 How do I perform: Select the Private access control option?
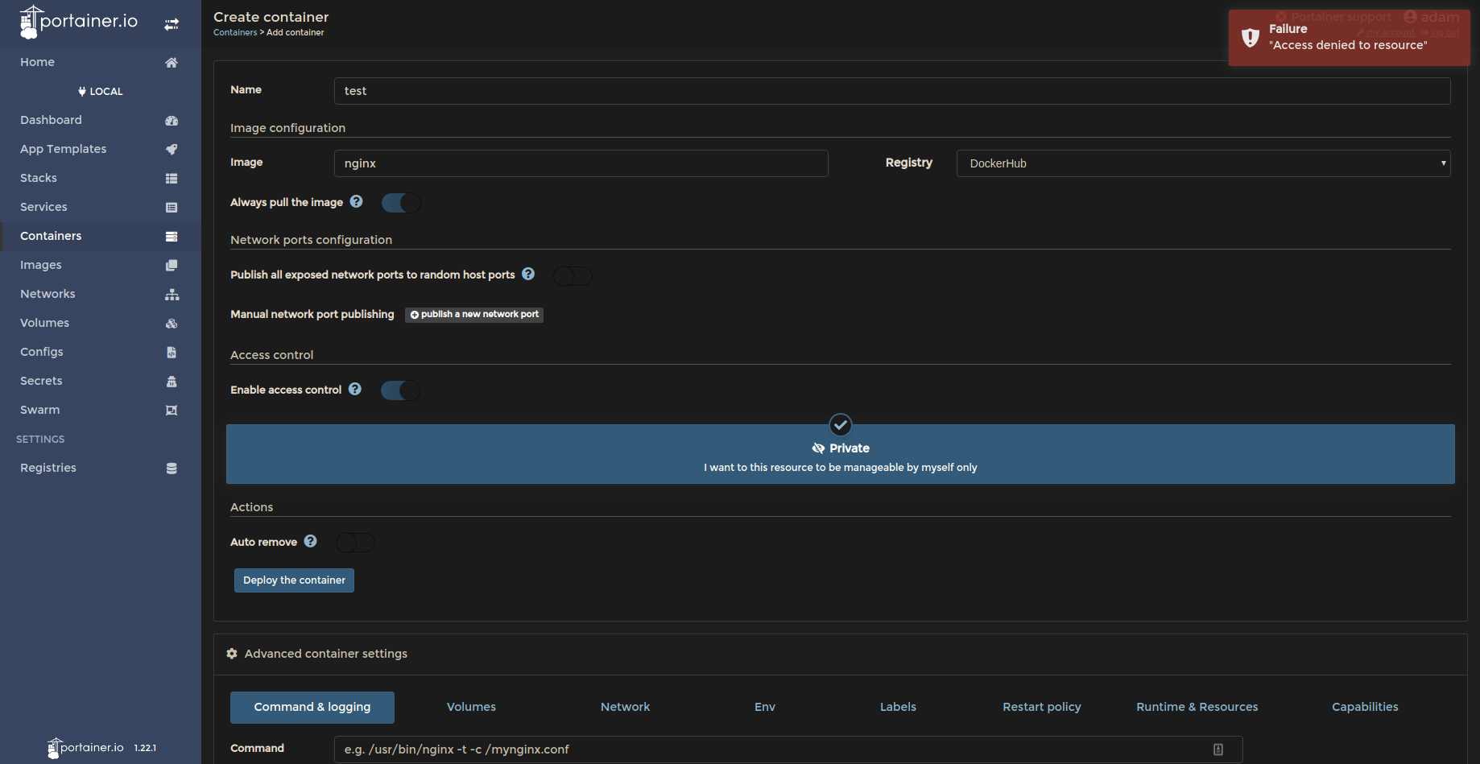tap(840, 454)
